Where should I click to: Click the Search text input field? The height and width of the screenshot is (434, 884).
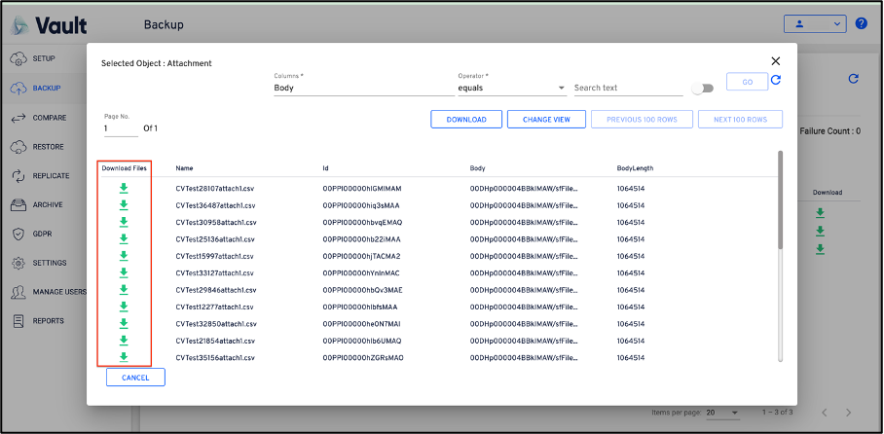click(627, 88)
